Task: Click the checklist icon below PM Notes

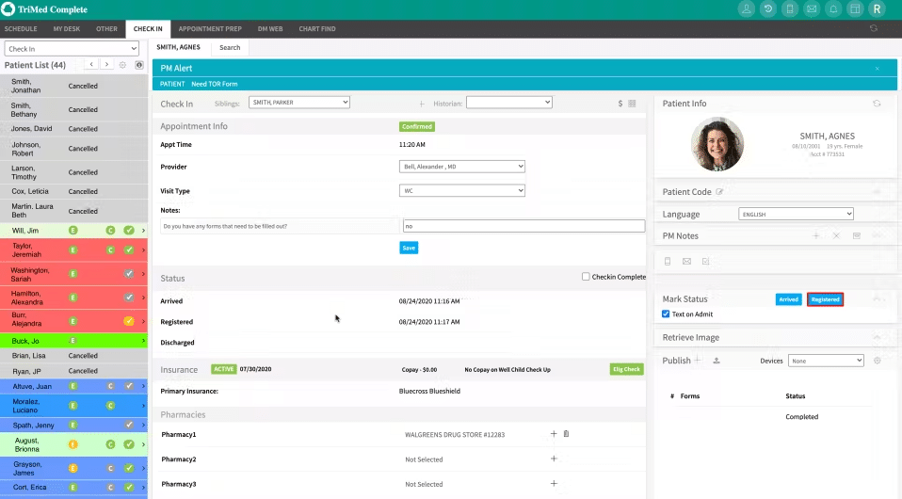Action: click(706, 262)
